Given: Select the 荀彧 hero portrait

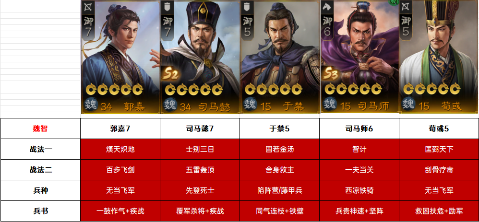Looking at the screenshot, I should 439,57.
